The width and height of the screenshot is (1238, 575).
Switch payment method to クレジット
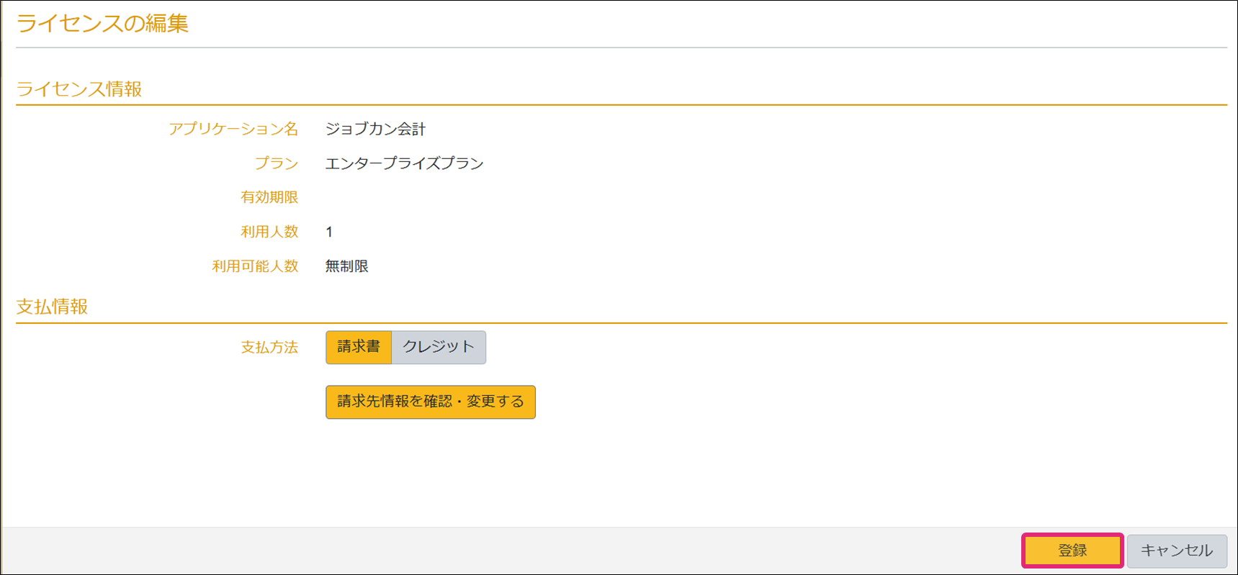coord(438,348)
